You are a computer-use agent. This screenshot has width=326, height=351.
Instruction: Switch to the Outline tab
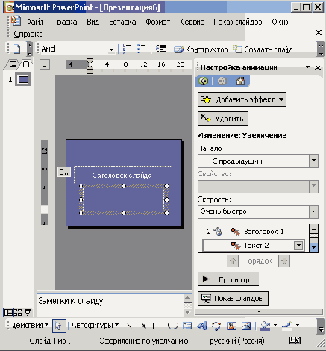coord(13,64)
